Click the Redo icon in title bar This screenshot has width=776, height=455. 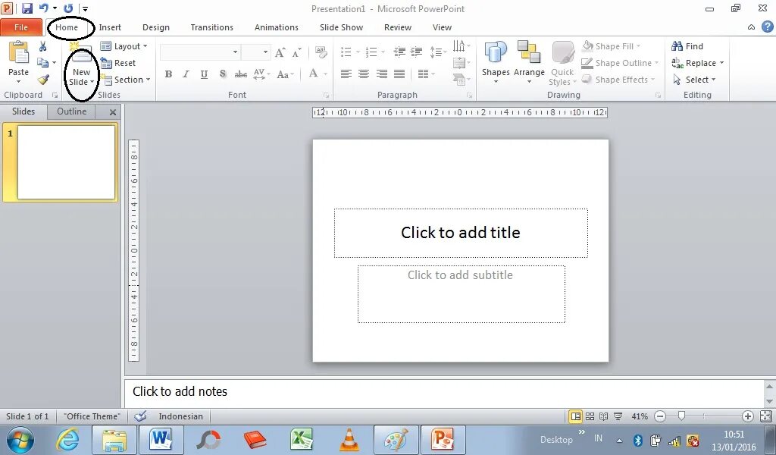[x=68, y=8]
